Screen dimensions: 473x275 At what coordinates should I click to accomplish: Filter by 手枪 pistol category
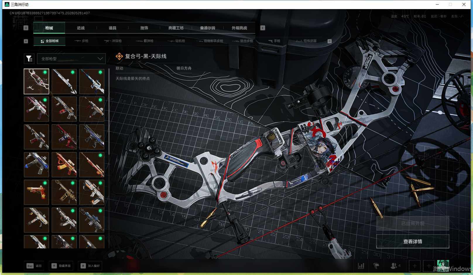274,41
